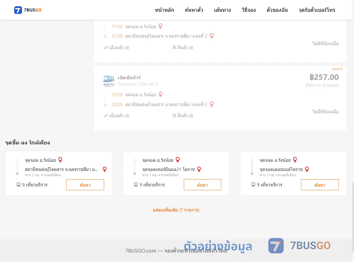Click destination pin for จุดจอดเทอร์มินอล21 โคราช
This screenshot has width=354, height=262.
tap(199, 169)
